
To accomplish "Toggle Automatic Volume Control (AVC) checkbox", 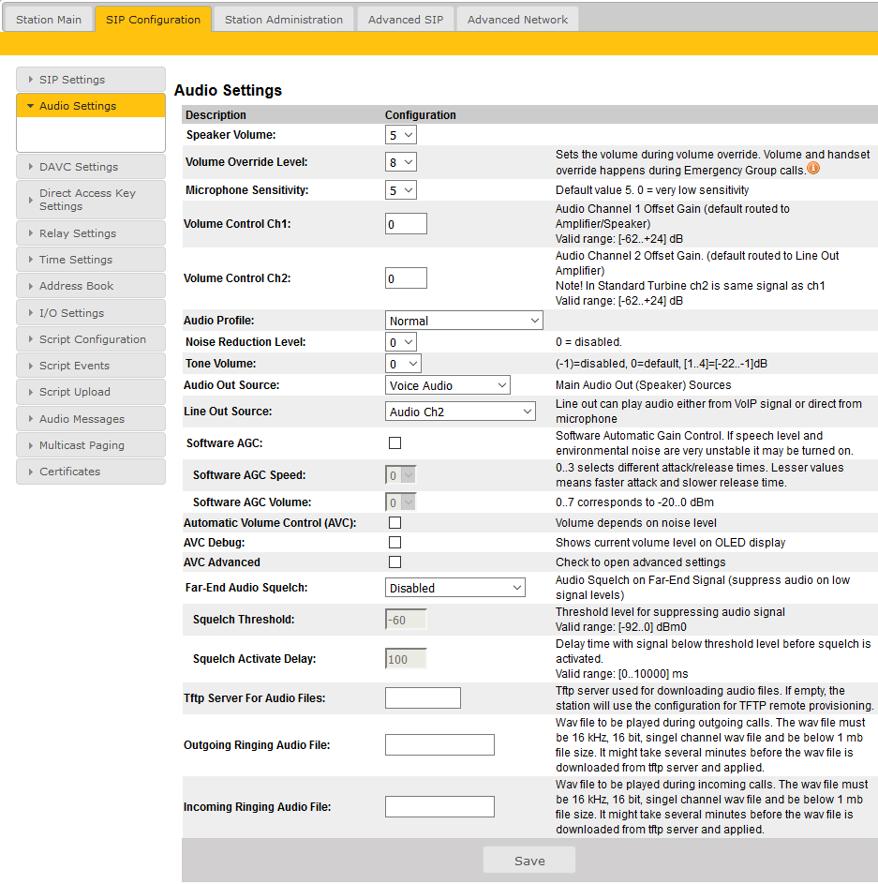I will (x=394, y=522).
